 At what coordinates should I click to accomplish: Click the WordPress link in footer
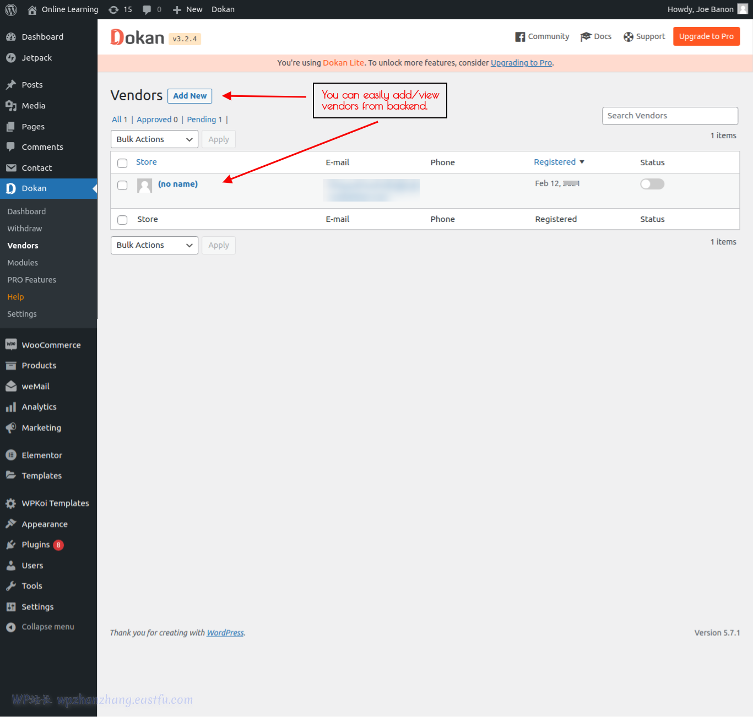tap(225, 633)
